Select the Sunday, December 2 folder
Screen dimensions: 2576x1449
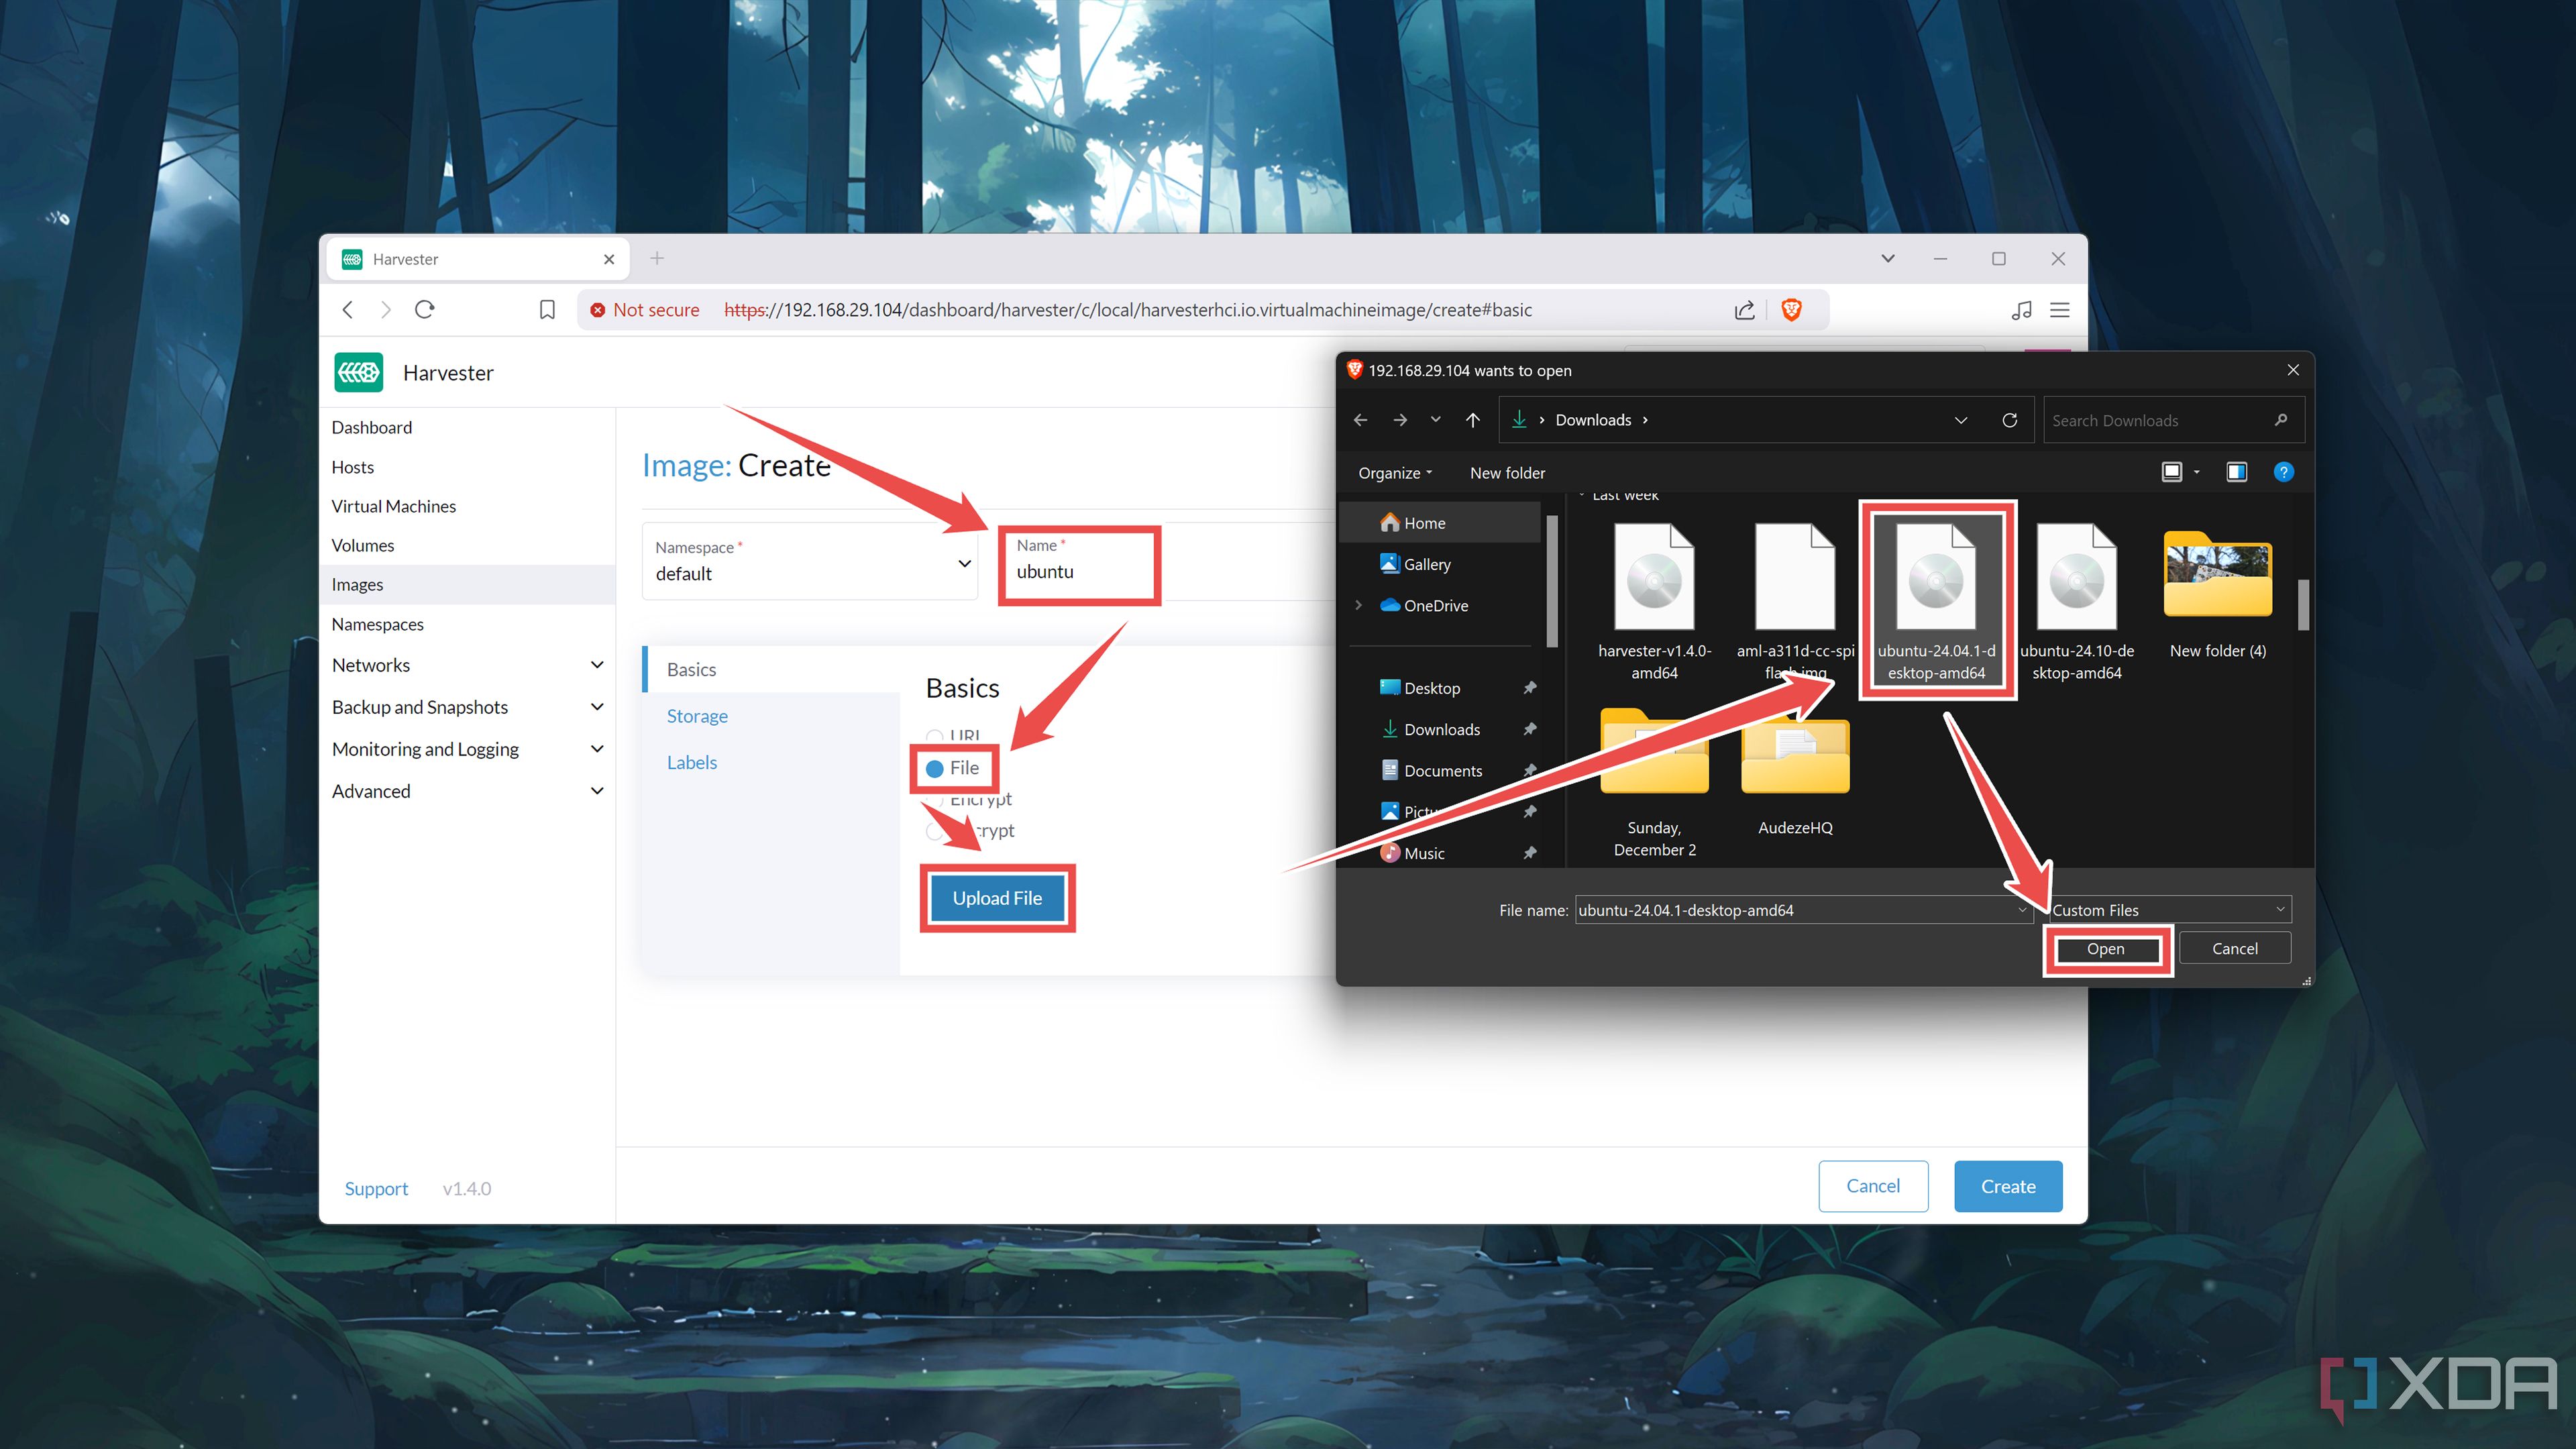click(x=1655, y=784)
